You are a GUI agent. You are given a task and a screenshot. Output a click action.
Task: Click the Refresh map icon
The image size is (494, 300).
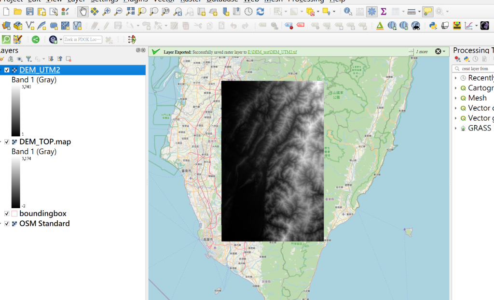(x=260, y=12)
